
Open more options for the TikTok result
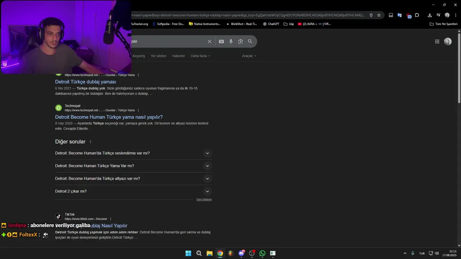coord(111,219)
